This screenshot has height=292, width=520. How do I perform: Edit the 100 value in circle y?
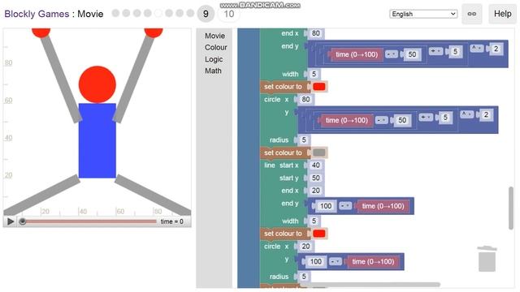click(x=315, y=261)
